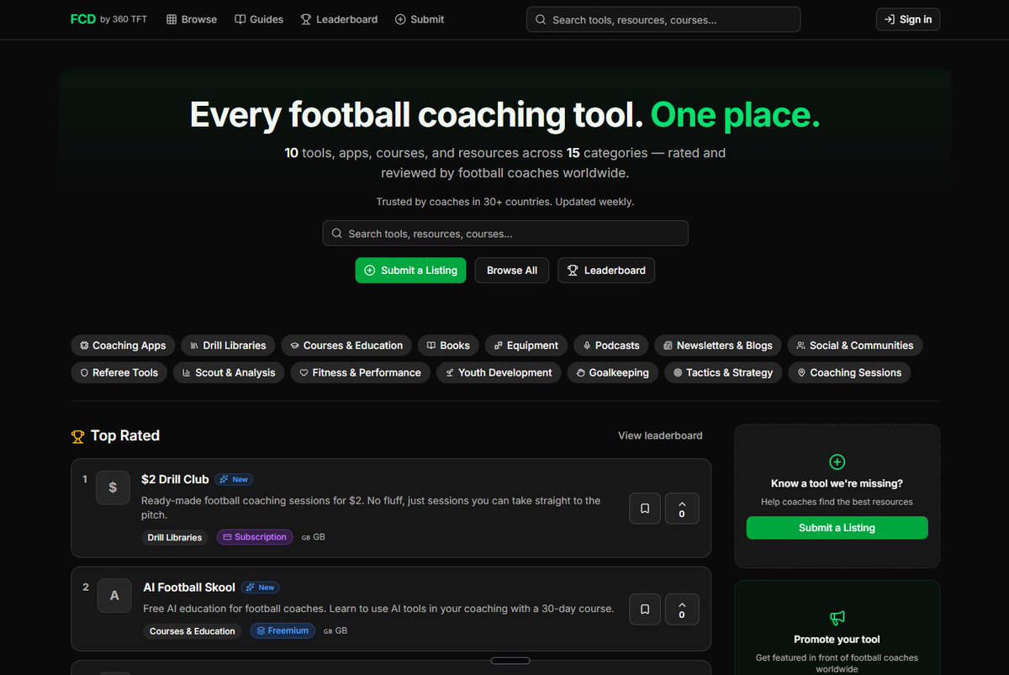Open the FCD by 360 TFT home logo
The height and width of the screenshot is (675, 1009).
(x=108, y=19)
